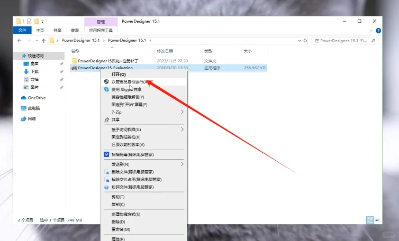Choose 固定到任务栏(K) menu entry
The width and height of the screenshot is (399, 241).
[x=144, y=137]
